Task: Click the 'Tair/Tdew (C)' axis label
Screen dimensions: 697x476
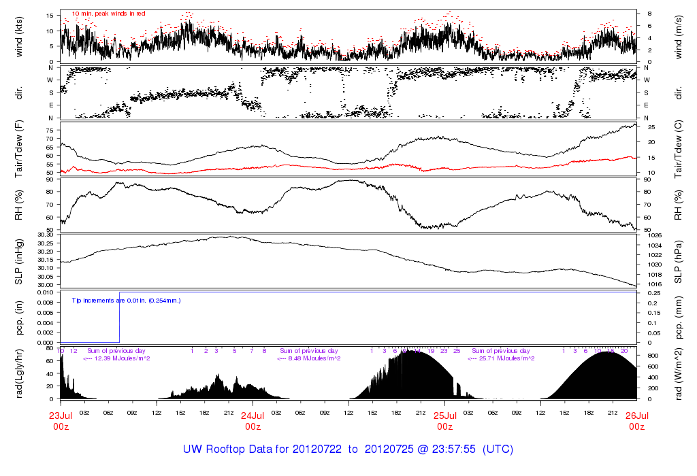Action: point(679,149)
